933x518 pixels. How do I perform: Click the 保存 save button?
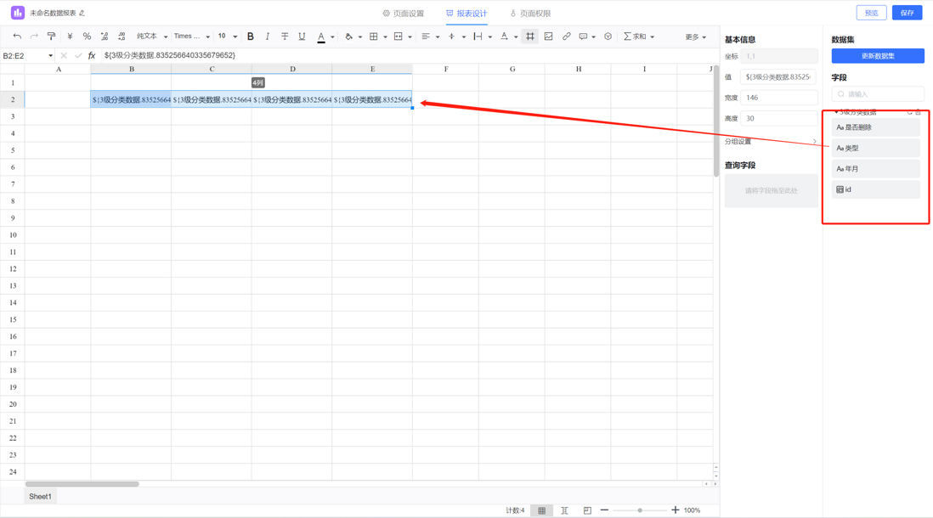click(x=907, y=13)
